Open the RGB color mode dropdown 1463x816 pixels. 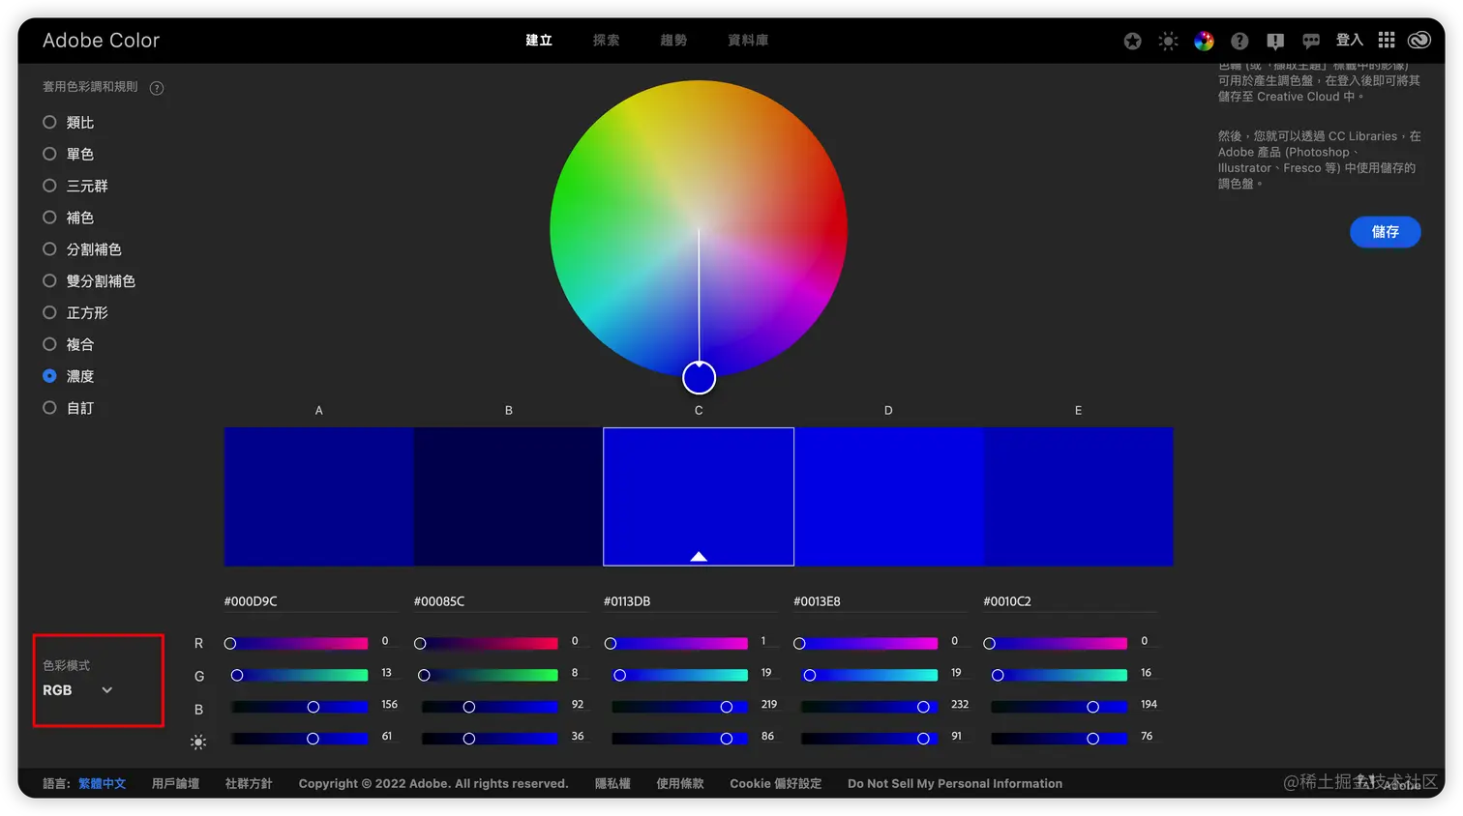[78, 690]
